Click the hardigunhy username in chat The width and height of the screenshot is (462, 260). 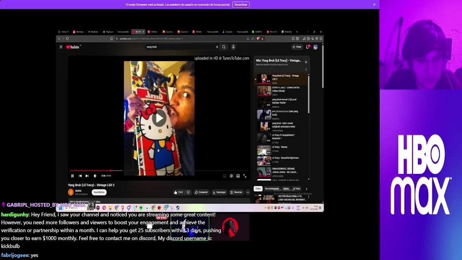coord(15,214)
